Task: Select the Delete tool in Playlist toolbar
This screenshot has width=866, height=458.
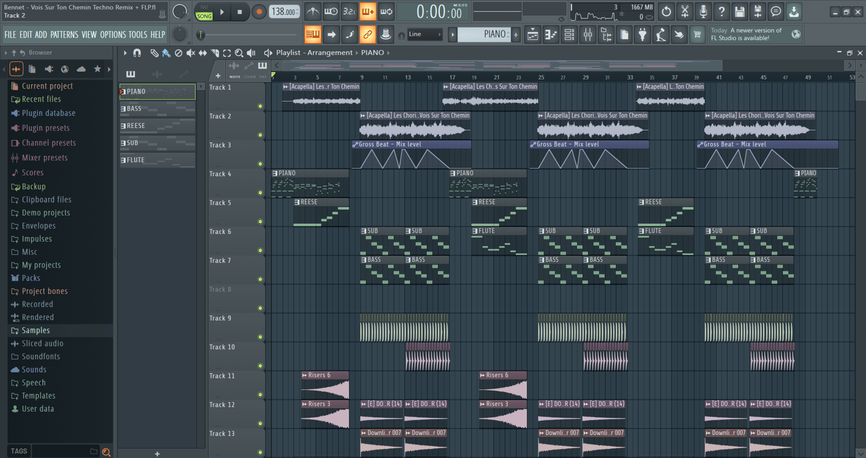Action: point(178,53)
